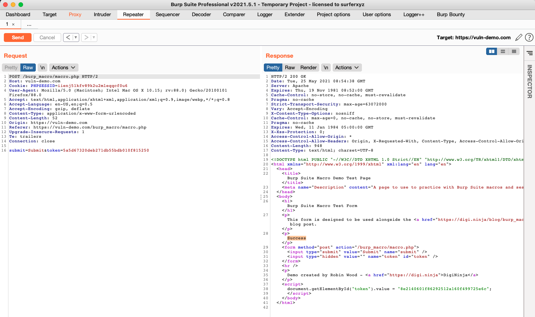Click the Request panel heading
The height and width of the screenshot is (317, 535).
(15, 56)
